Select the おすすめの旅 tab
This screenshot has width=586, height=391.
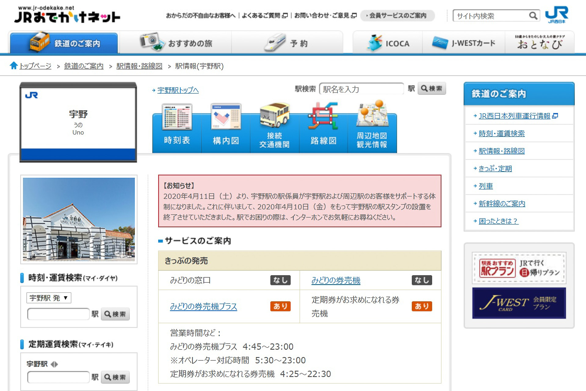pos(176,43)
